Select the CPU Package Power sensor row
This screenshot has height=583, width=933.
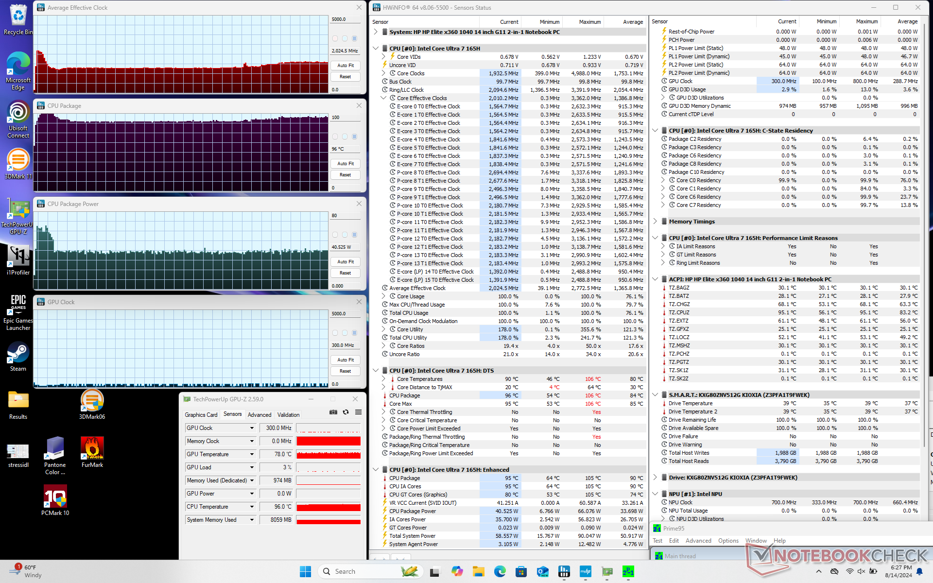click(513, 511)
